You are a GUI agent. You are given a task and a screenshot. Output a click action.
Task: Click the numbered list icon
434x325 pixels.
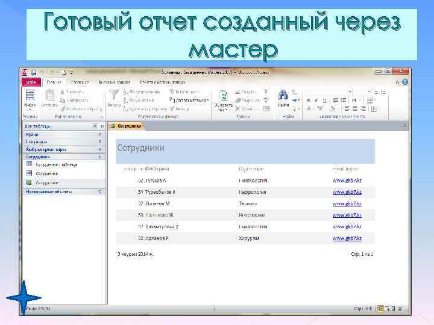click(x=383, y=92)
